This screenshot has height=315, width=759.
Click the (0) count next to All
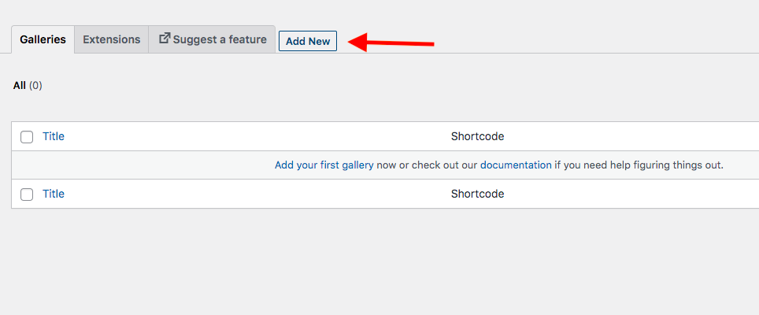click(x=35, y=86)
